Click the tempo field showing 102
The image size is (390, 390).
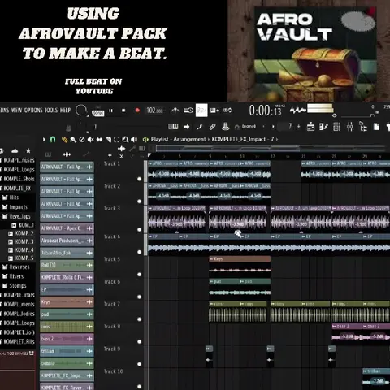(154, 110)
